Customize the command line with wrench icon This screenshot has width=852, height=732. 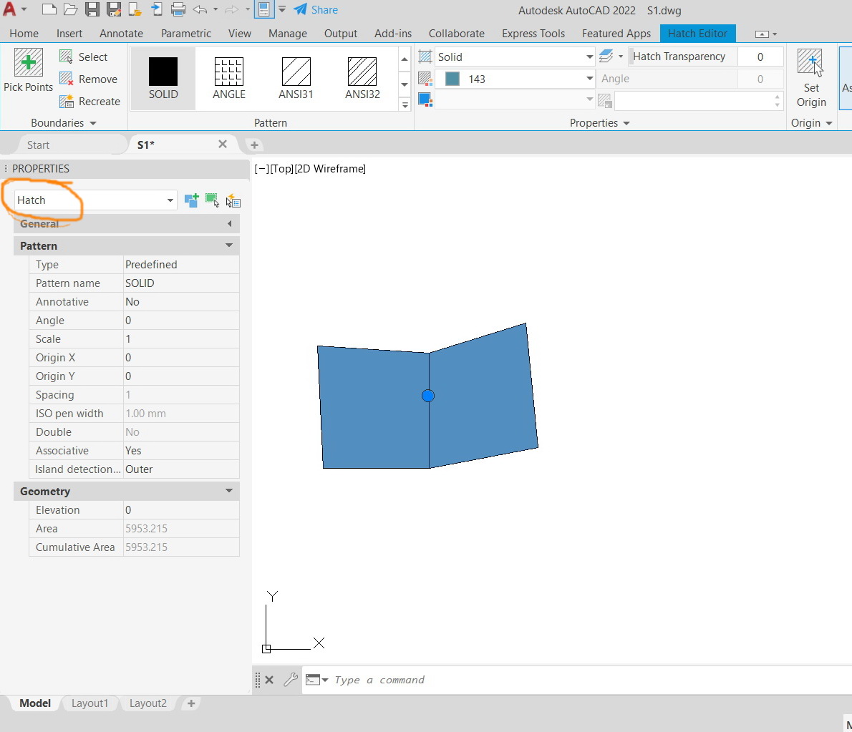(x=290, y=680)
